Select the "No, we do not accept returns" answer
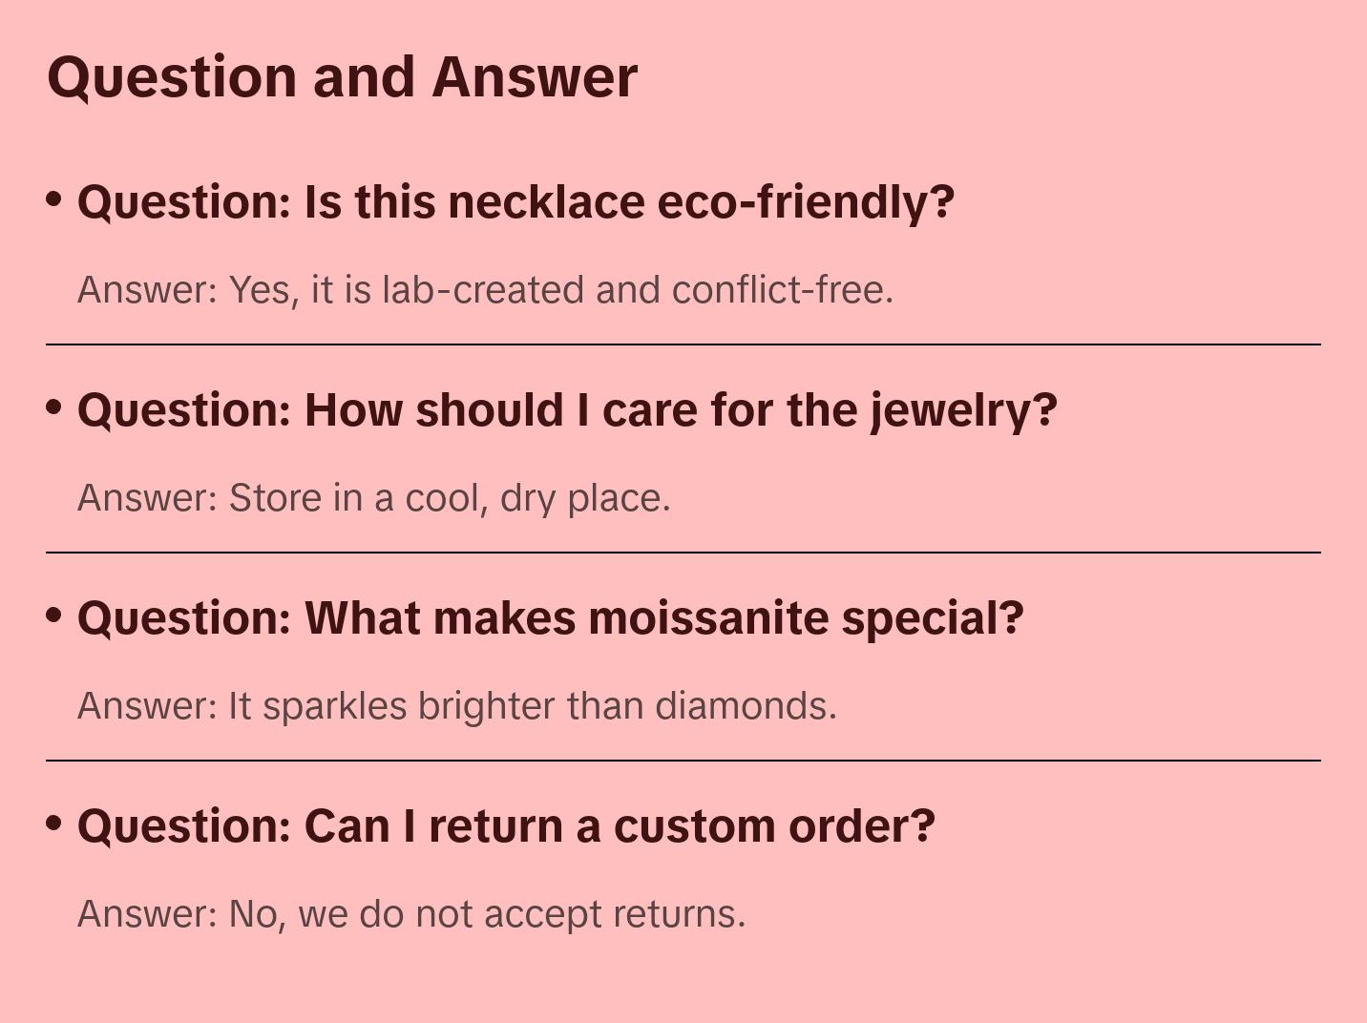The image size is (1367, 1023). 410,914
